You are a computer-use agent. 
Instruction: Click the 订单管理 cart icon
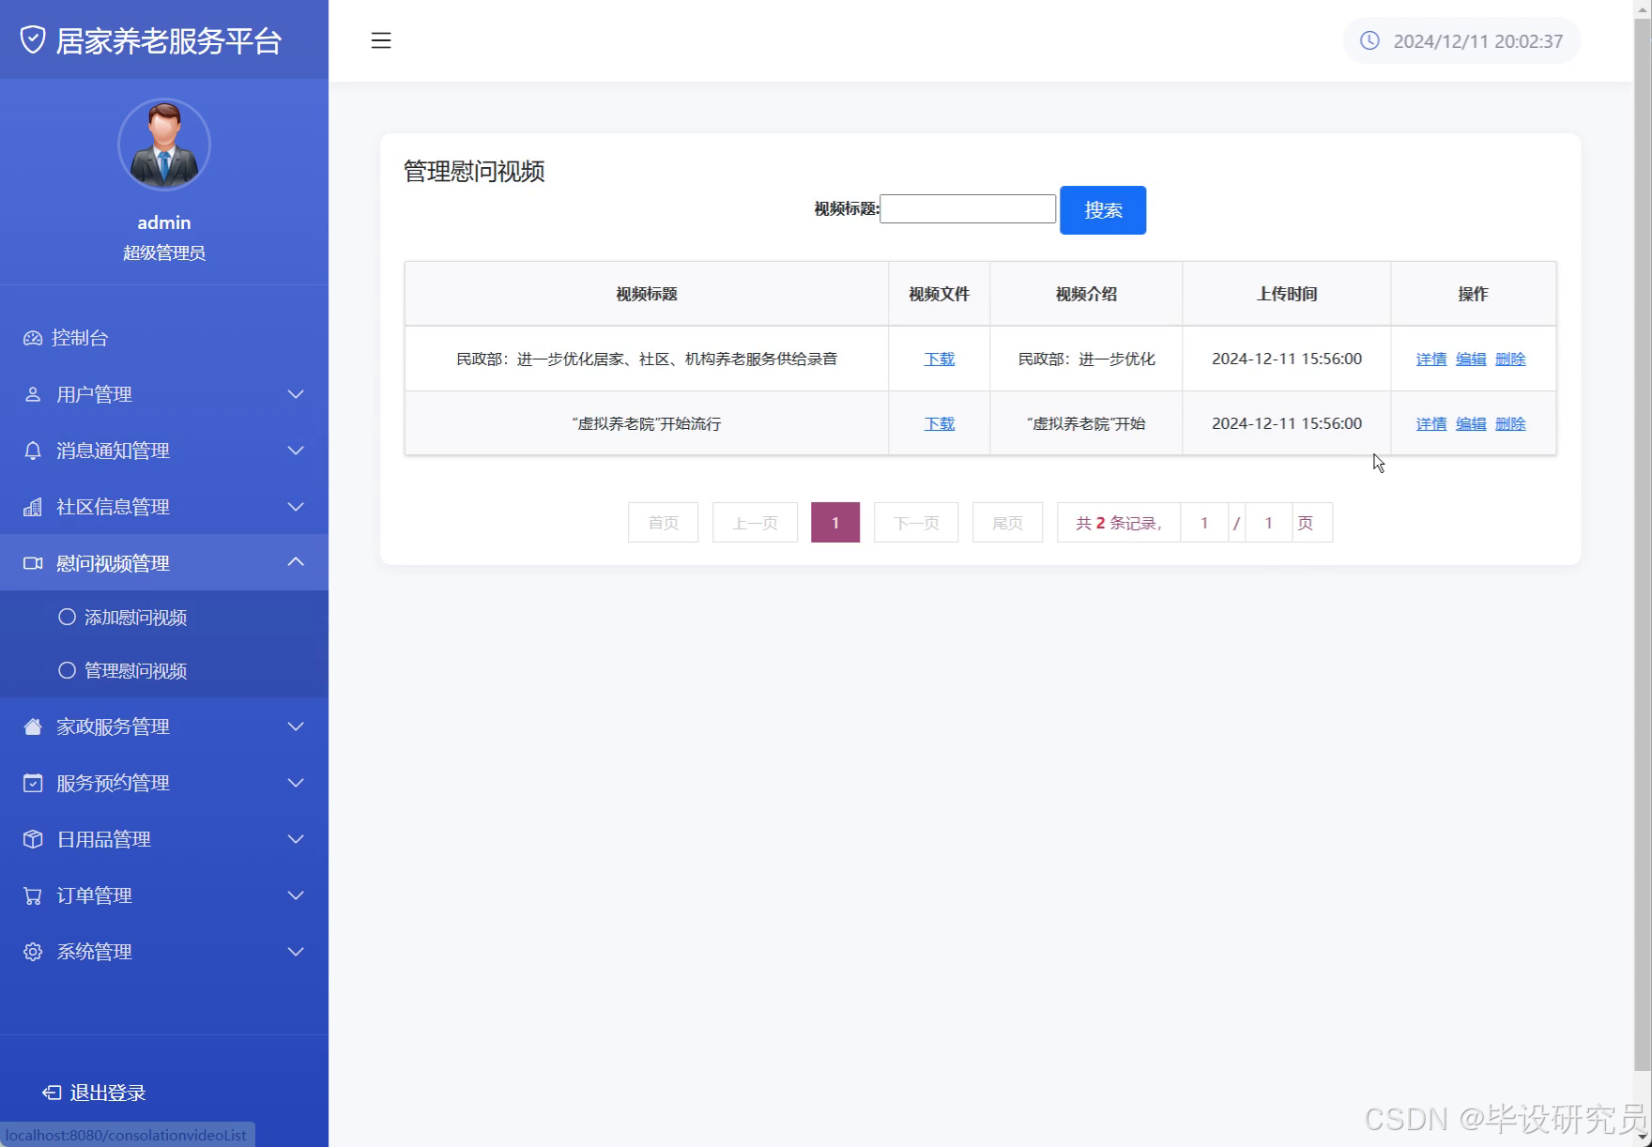click(x=33, y=895)
